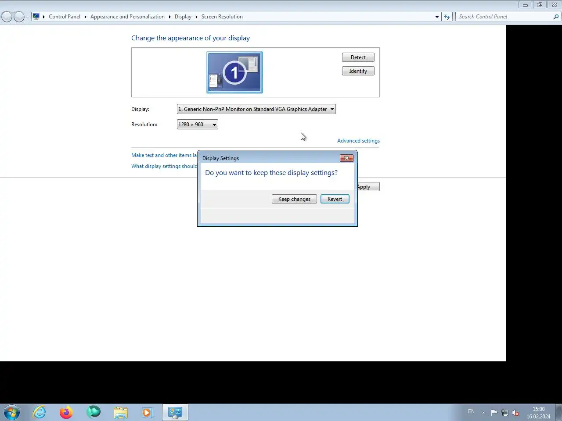Viewport: 562px width, 421px height.
Task: Open 'What display settings should' link
Action: coord(164,166)
